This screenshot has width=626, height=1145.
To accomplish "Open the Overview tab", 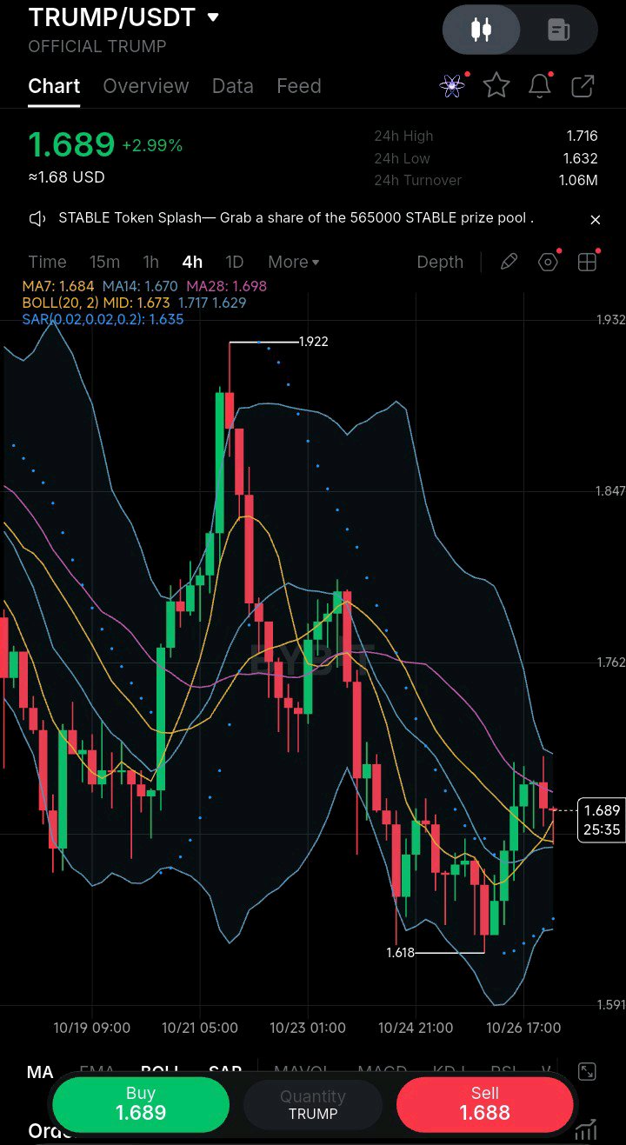I will [x=146, y=86].
